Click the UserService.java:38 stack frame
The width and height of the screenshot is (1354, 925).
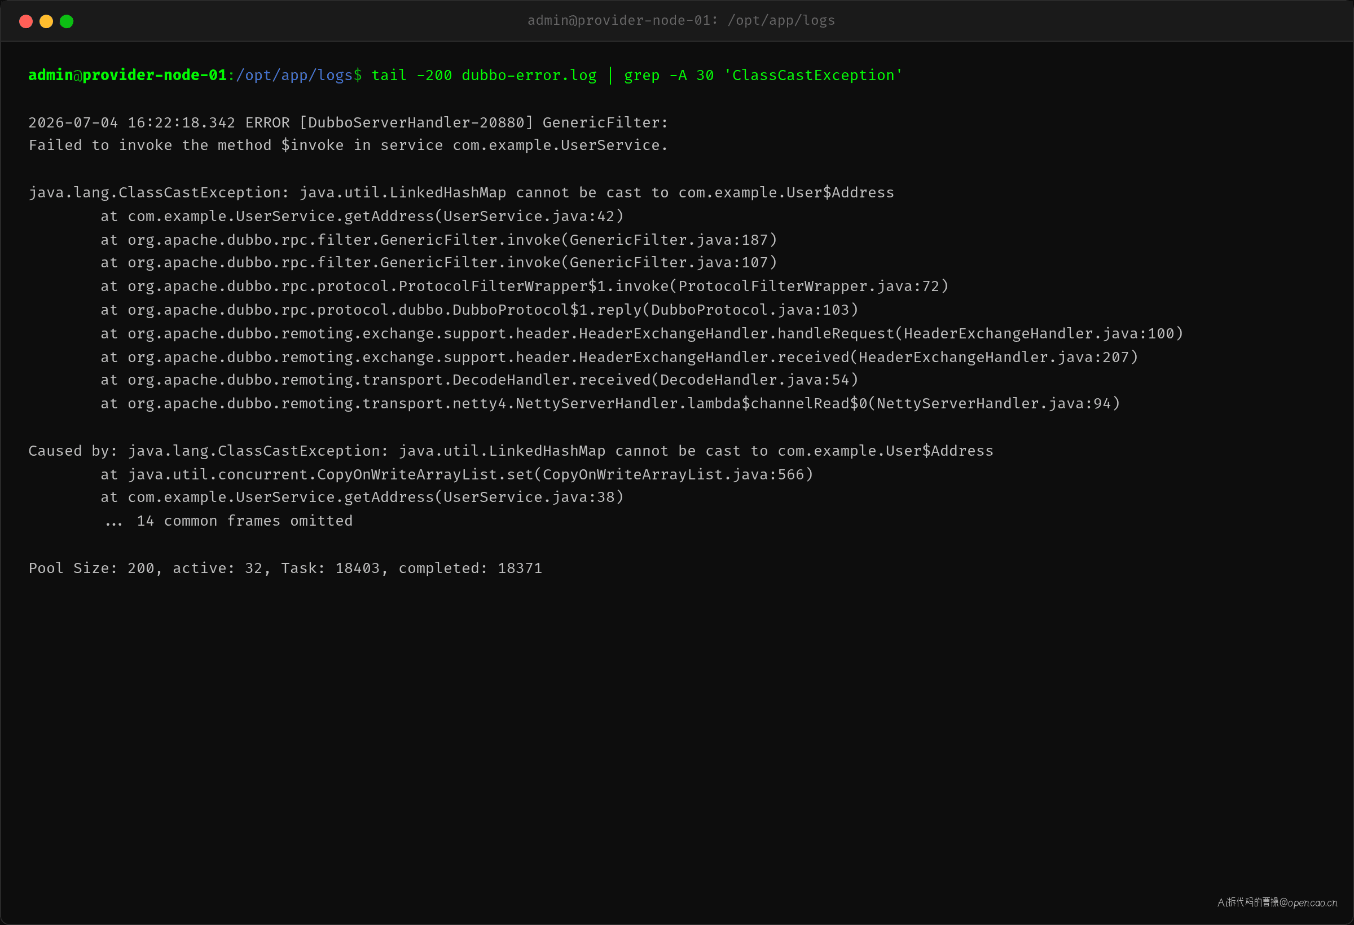(362, 497)
